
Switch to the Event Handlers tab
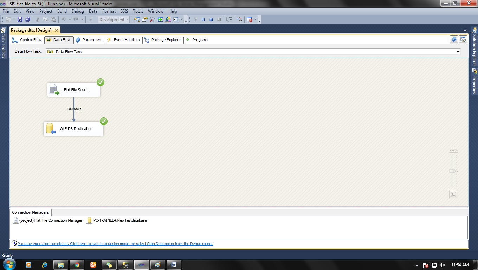click(123, 40)
